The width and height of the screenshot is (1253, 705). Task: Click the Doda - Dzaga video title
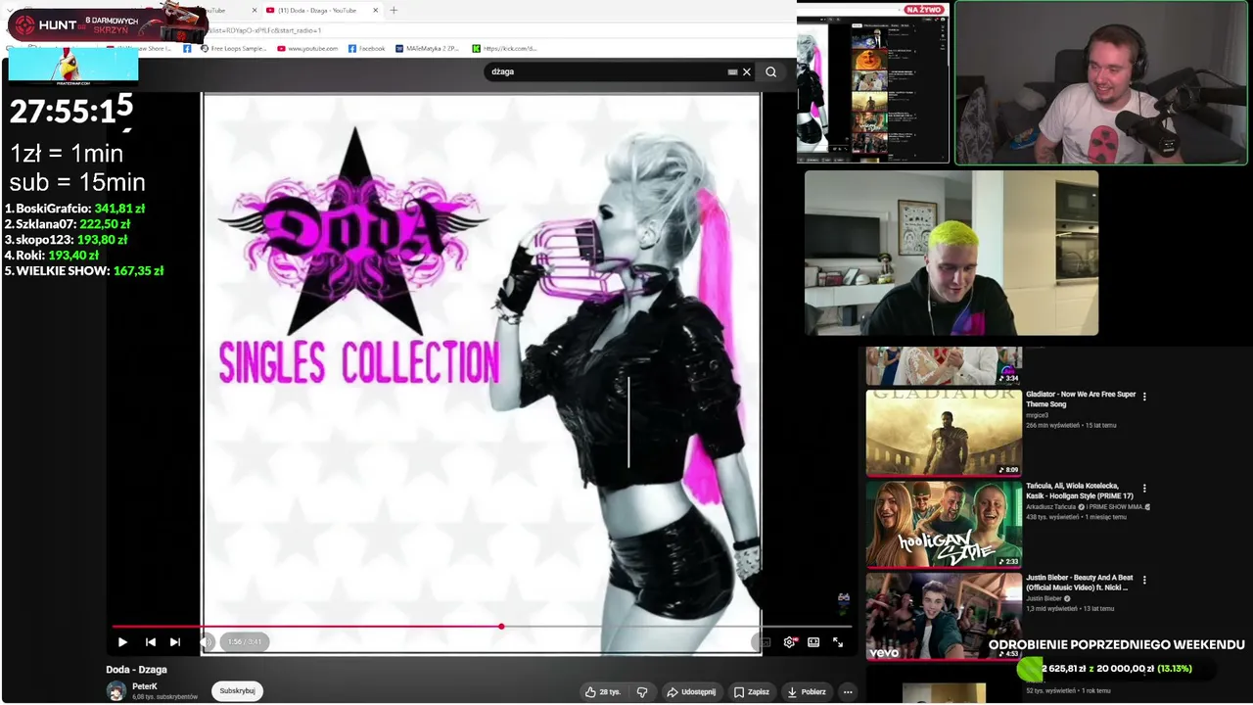(137, 670)
